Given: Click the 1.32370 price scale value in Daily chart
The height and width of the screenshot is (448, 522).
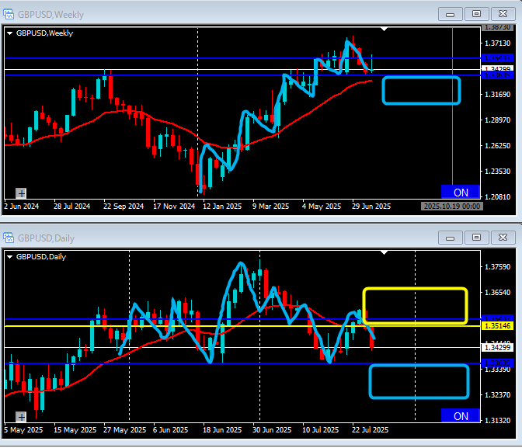Looking at the screenshot, I should pyautogui.click(x=497, y=394).
